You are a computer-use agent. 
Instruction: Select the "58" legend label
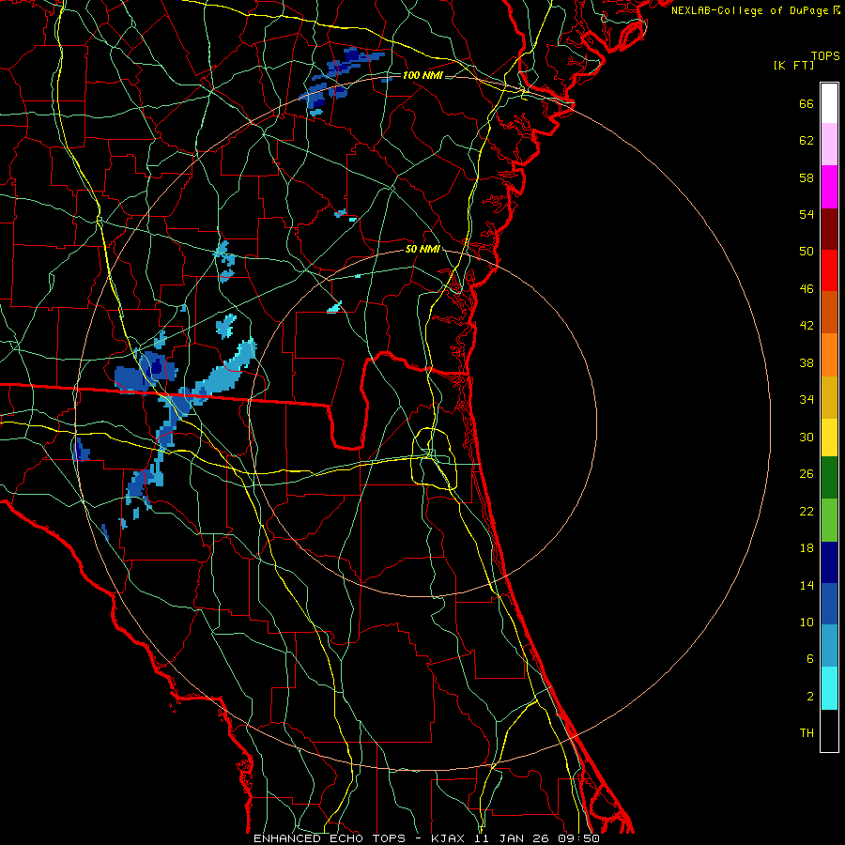tap(807, 177)
